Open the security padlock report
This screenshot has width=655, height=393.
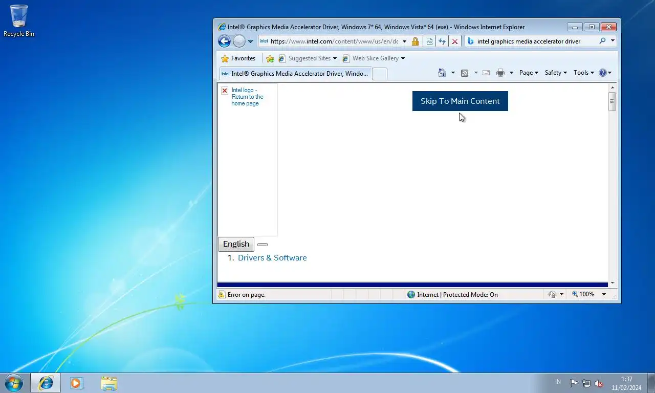[x=415, y=41]
